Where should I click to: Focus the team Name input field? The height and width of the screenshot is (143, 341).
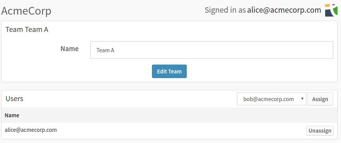click(x=211, y=50)
